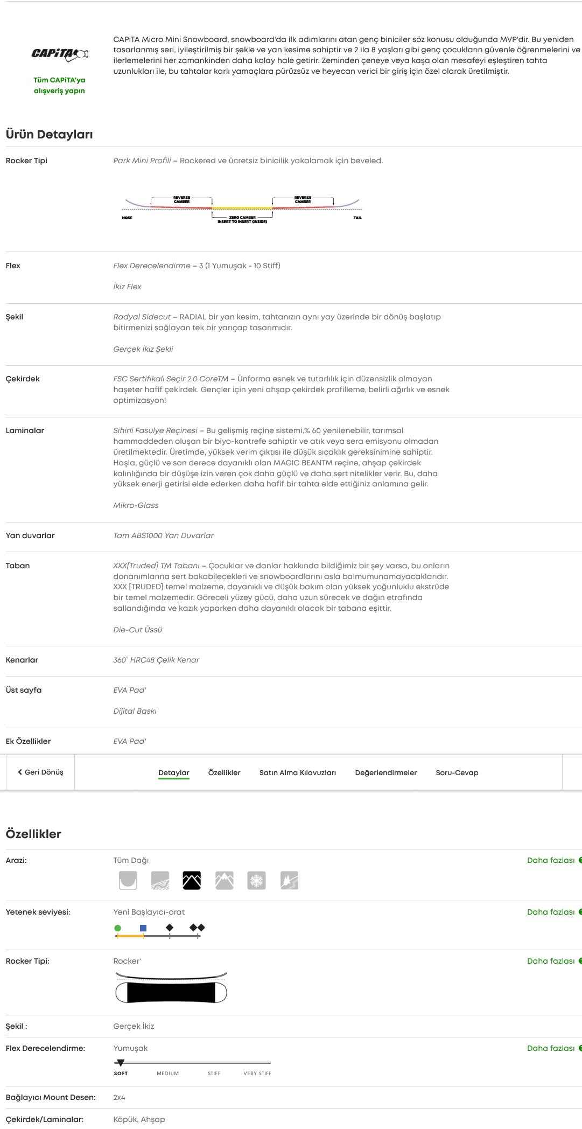The height and width of the screenshot is (1129, 582).
Task: Click the 'Geri Dönüş' back button
Action: (40, 772)
